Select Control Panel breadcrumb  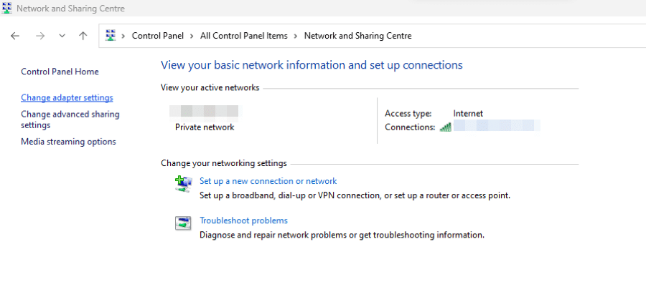pyautogui.click(x=158, y=36)
